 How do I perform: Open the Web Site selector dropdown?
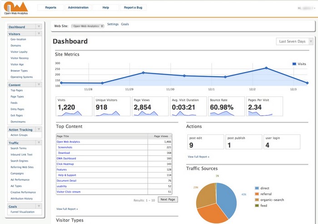tap(88, 26)
